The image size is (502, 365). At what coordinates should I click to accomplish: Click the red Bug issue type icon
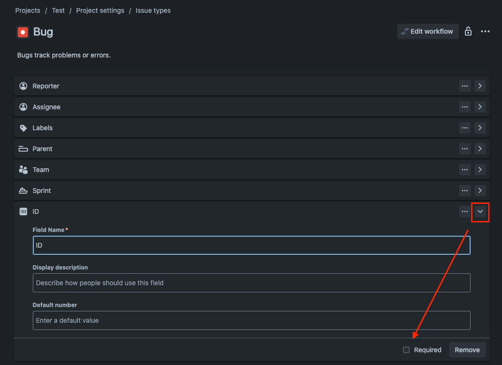[x=23, y=32]
